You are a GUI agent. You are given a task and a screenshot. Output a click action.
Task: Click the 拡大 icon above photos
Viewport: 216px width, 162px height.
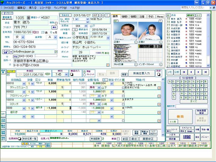(115, 21)
